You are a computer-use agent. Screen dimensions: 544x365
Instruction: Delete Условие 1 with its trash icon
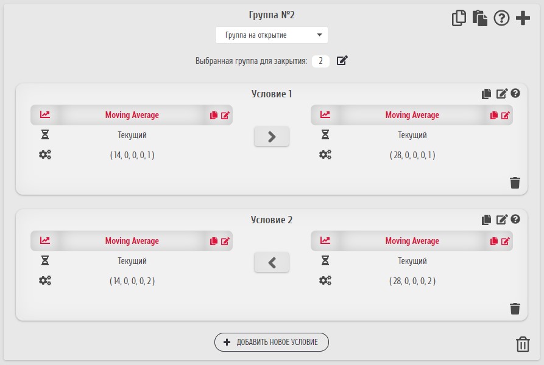[x=515, y=182]
